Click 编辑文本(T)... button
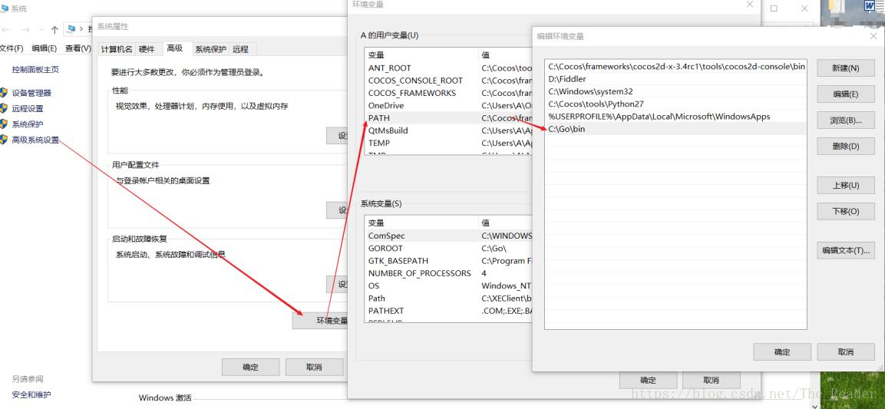 click(846, 250)
